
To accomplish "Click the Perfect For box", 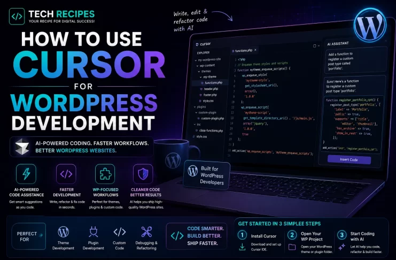I will [x=28, y=236].
